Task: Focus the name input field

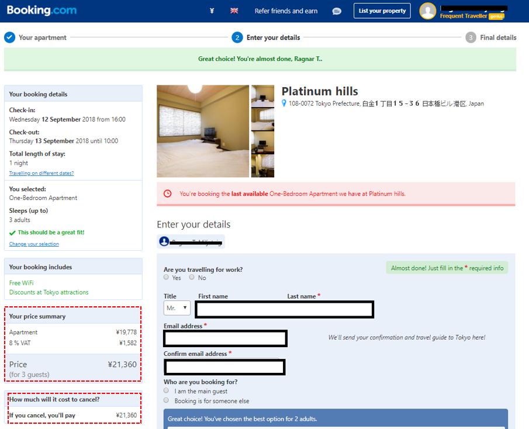Action: (x=285, y=309)
